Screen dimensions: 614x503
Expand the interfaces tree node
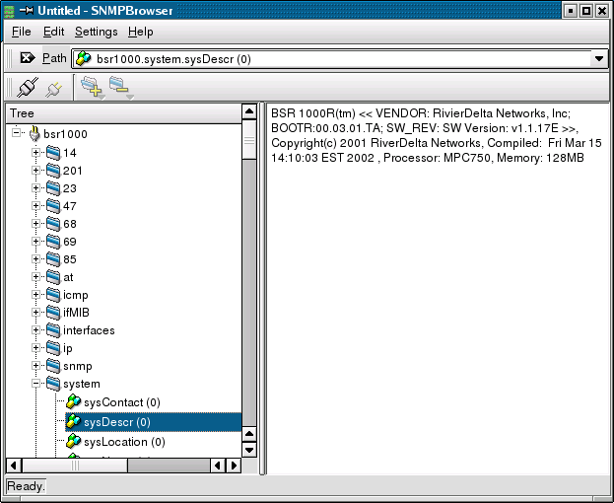35,330
